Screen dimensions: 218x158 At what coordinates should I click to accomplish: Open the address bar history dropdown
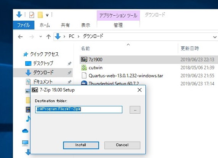click(215, 37)
